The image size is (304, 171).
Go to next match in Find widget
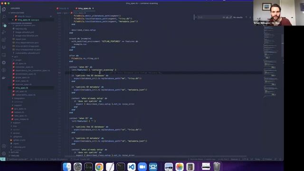[x=250, y=17]
